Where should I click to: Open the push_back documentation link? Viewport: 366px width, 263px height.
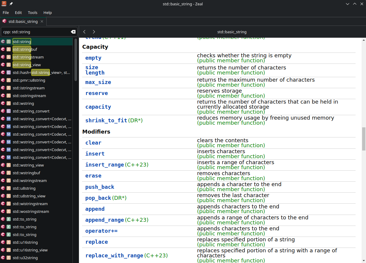pos(100,187)
